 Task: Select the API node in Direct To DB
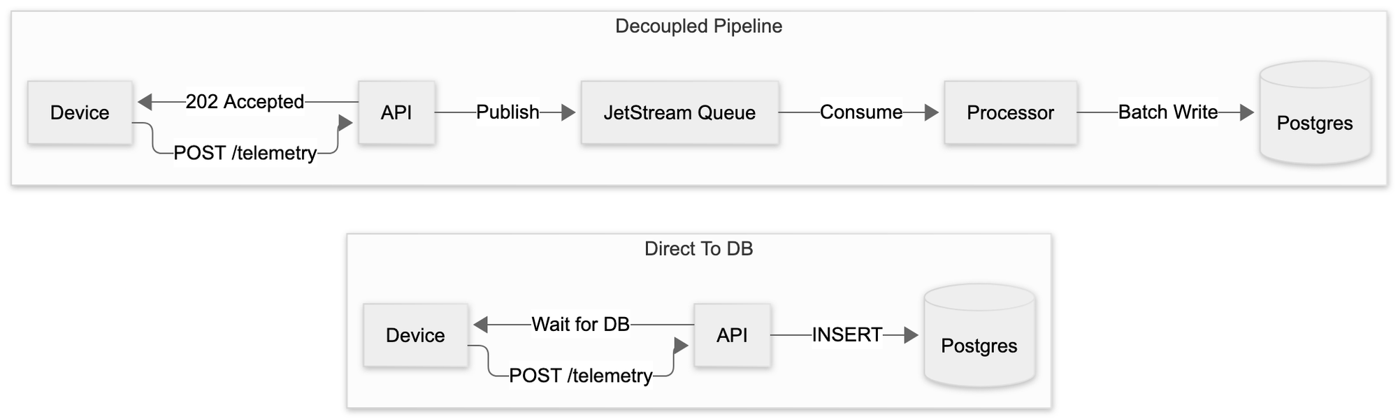(732, 335)
